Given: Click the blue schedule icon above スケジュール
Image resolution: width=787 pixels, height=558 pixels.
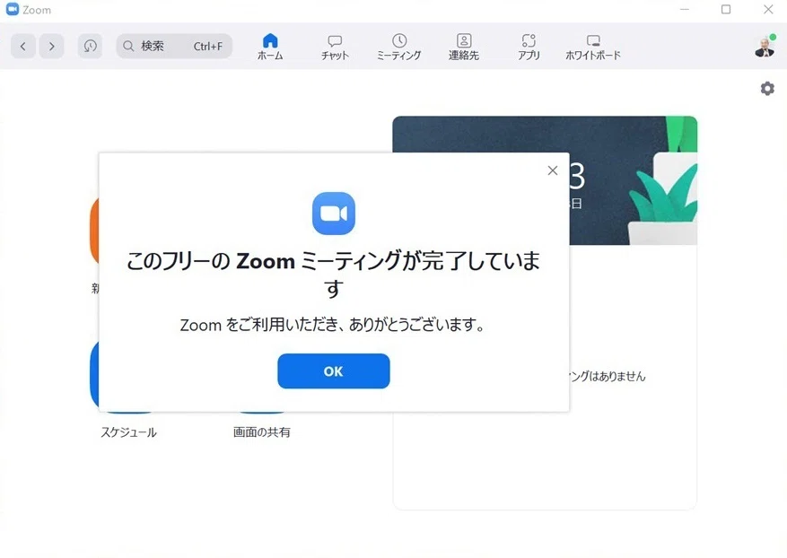Looking at the screenshot, I should tap(94, 375).
